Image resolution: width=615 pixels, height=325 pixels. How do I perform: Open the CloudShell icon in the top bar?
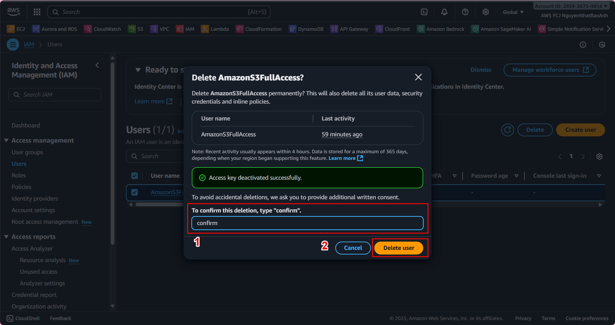click(424, 12)
